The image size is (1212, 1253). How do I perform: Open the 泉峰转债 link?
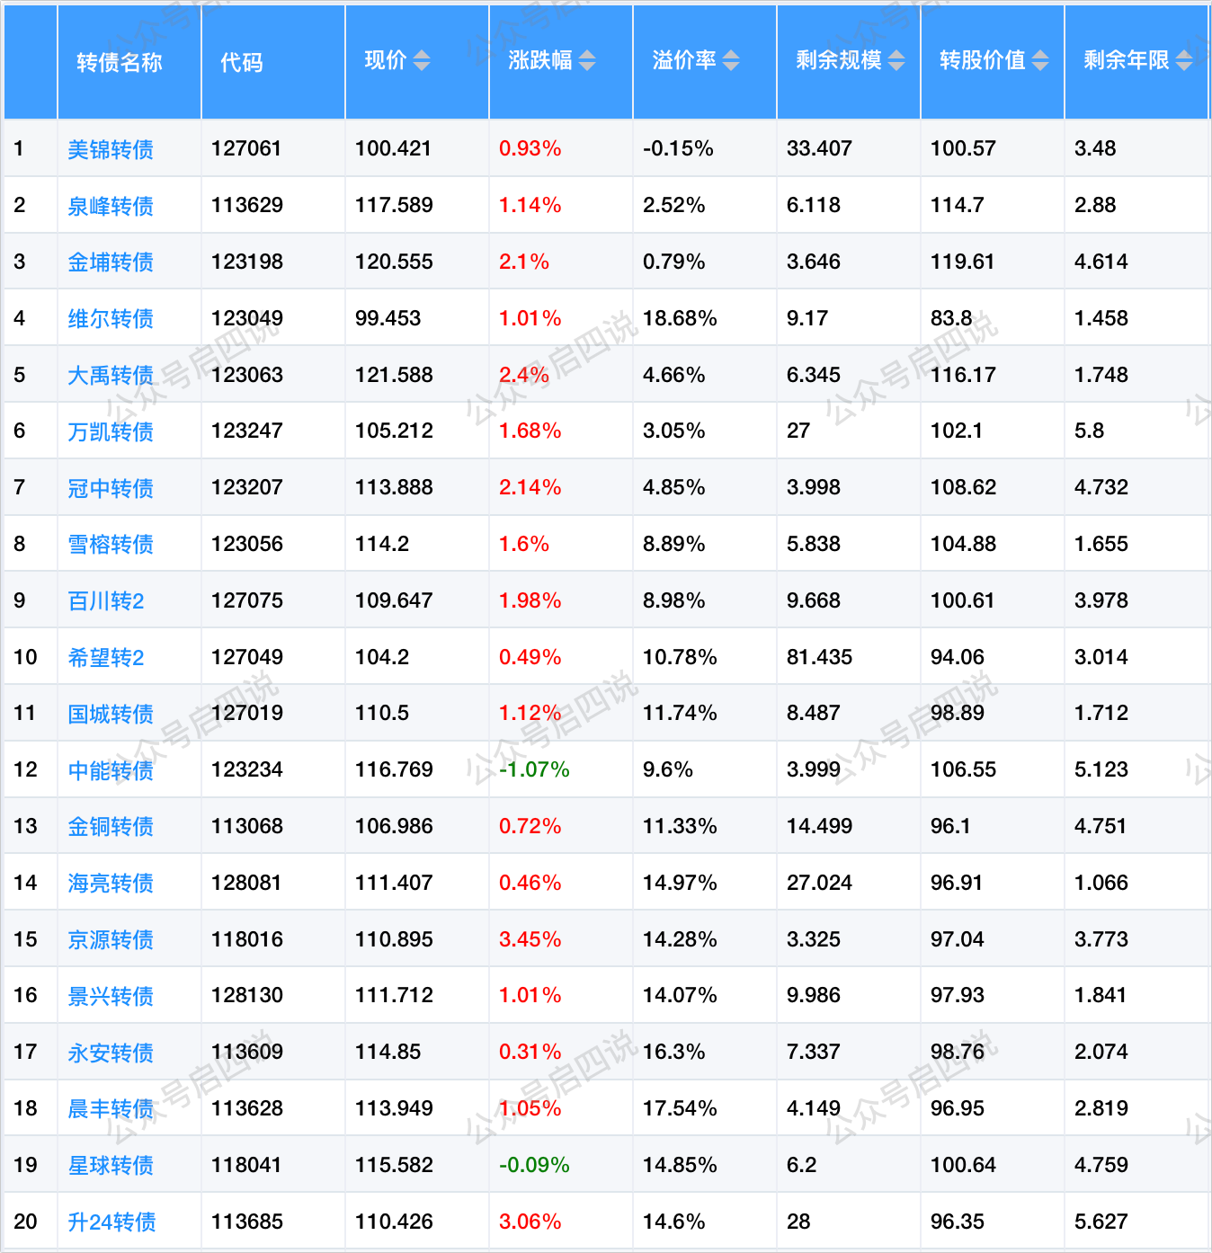tap(111, 206)
